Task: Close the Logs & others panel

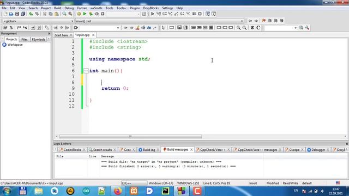Action: 347,144
